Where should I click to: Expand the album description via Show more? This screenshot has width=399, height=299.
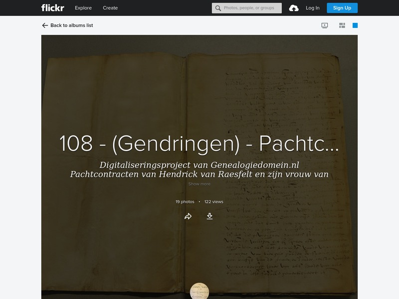tap(199, 183)
